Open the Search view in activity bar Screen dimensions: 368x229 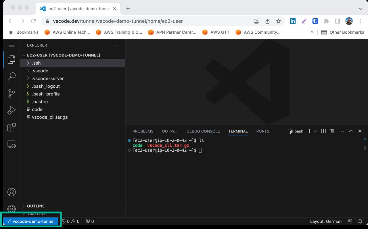pos(11,76)
